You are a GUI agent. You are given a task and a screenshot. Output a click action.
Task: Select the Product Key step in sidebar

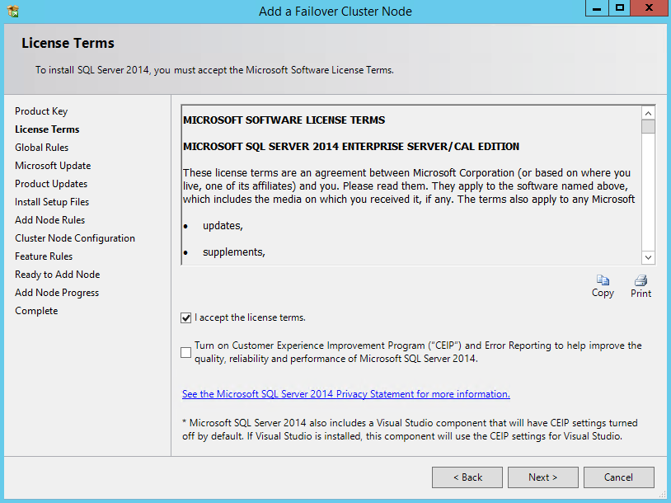pyautogui.click(x=41, y=111)
